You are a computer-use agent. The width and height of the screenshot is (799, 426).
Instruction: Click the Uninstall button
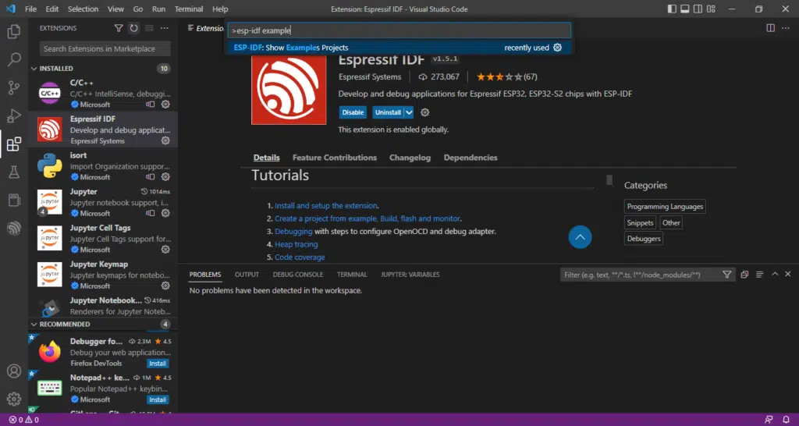coord(389,112)
